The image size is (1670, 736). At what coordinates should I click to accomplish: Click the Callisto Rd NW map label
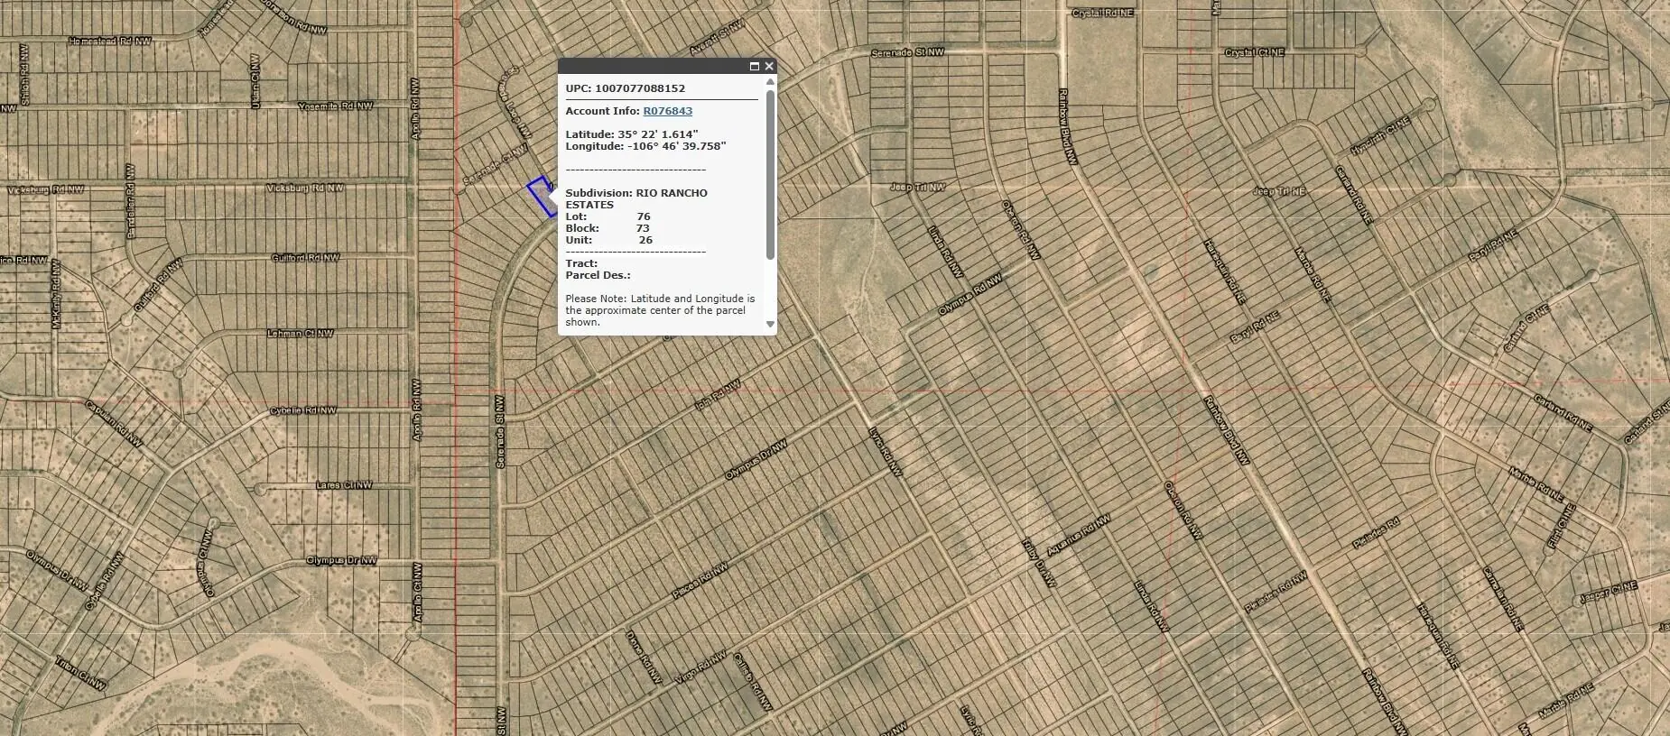coord(751,682)
